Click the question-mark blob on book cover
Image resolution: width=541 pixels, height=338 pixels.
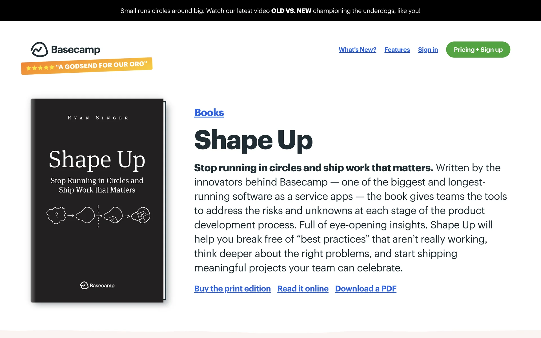[x=56, y=215]
